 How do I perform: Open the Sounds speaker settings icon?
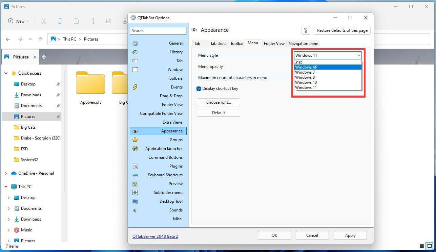135,210
